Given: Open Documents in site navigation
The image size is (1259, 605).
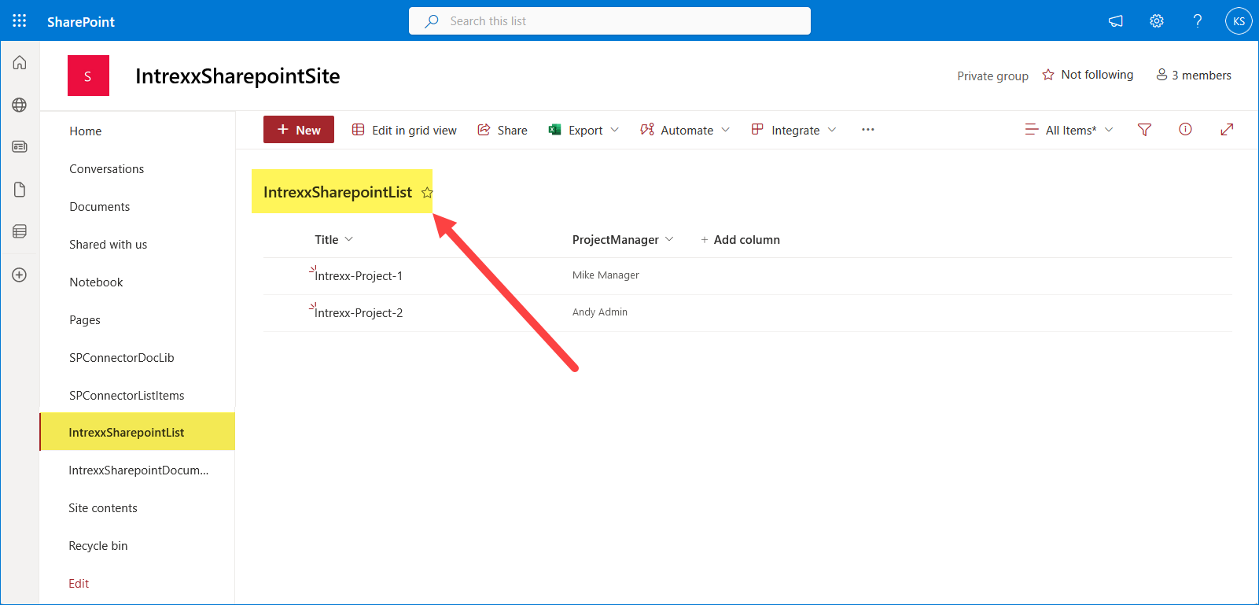Looking at the screenshot, I should pyautogui.click(x=100, y=207).
